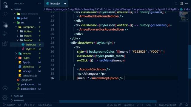191x107 pixels.
Task: Click CRLF end of line selector
Action: click(149, 105)
